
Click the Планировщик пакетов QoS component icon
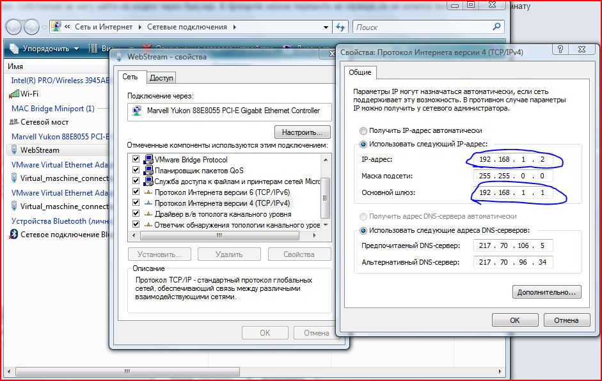pyautogui.click(x=148, y=170)
